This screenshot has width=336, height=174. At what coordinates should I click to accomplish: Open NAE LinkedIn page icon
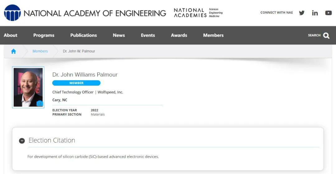(315, 13)
